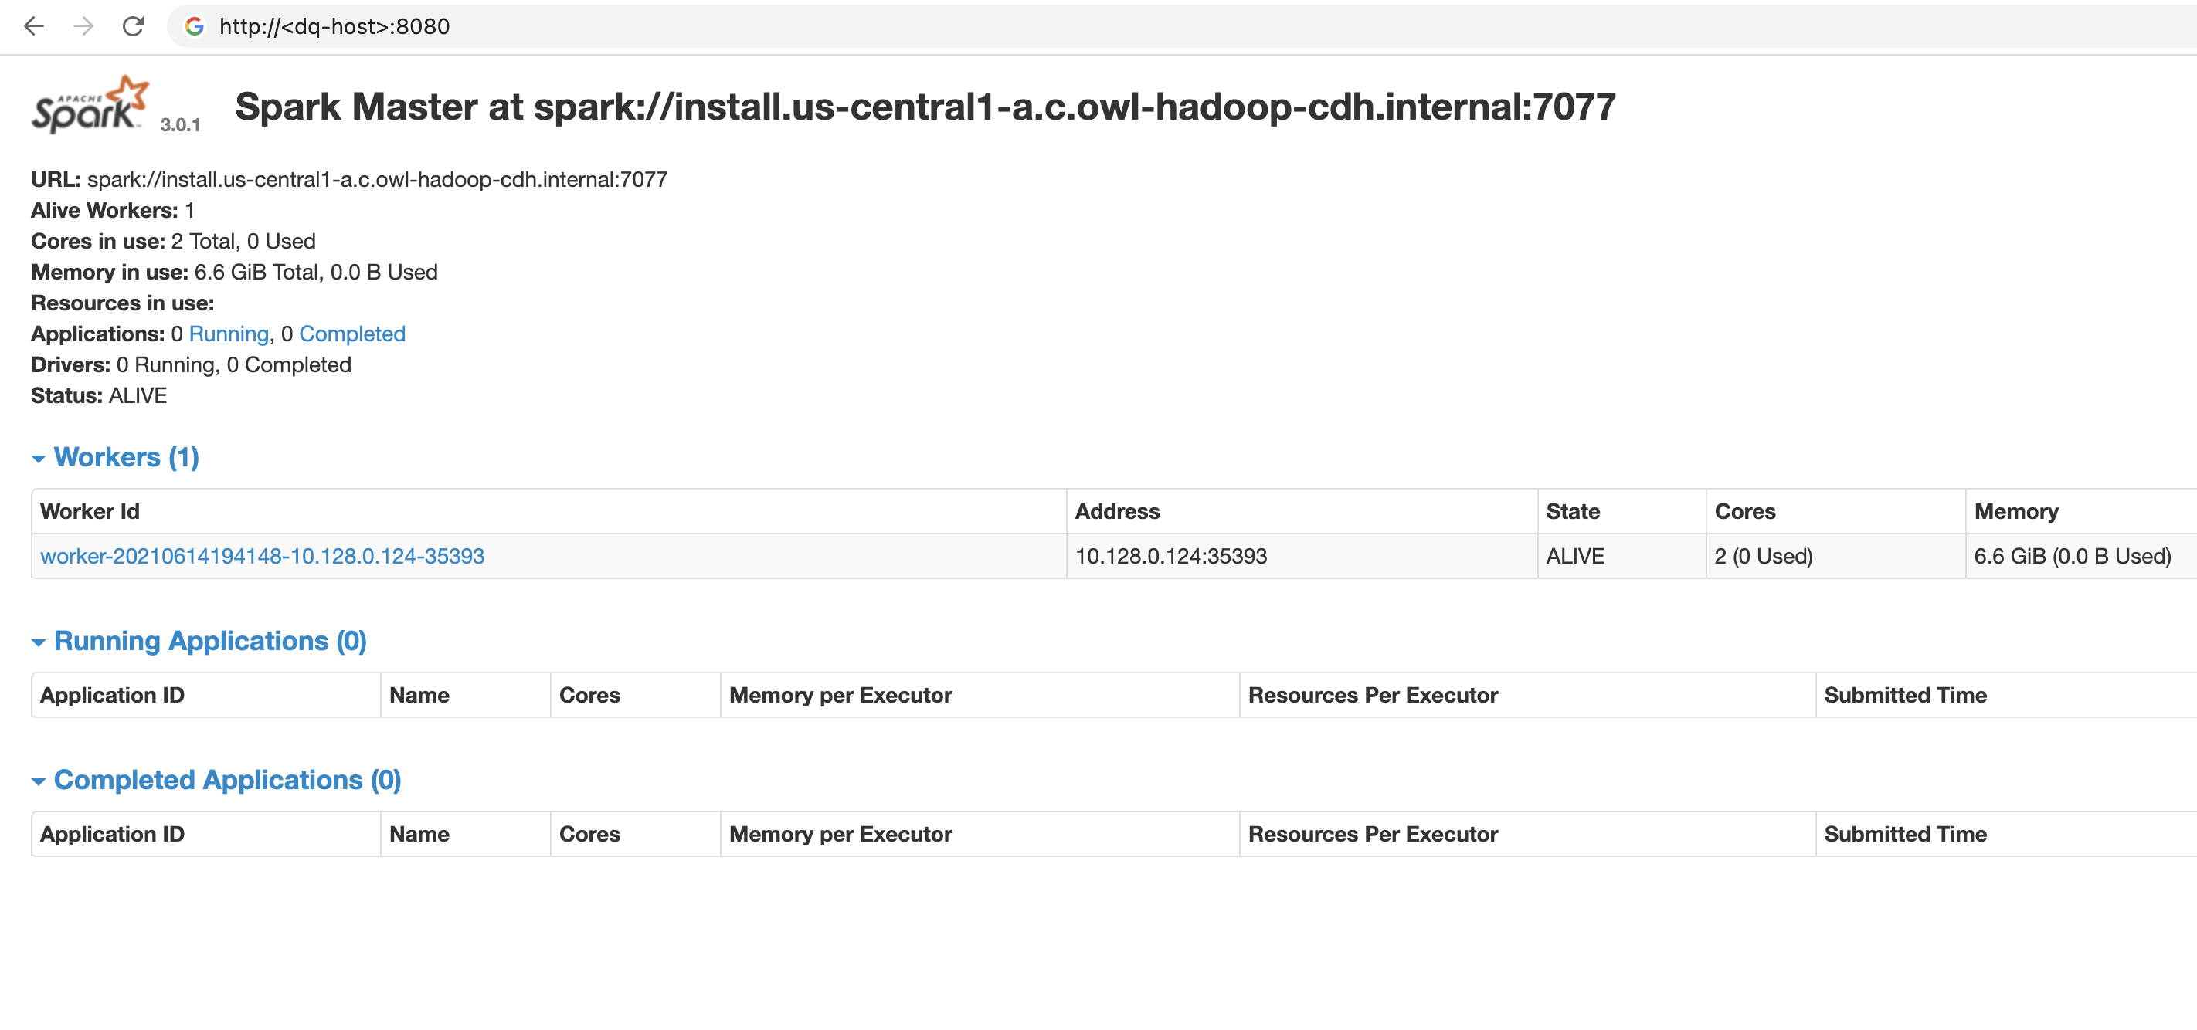Collapse the Running Applications (0) section
Image resolution: width=2197 pixels, height=1030 pixels.
coord(210,640)
